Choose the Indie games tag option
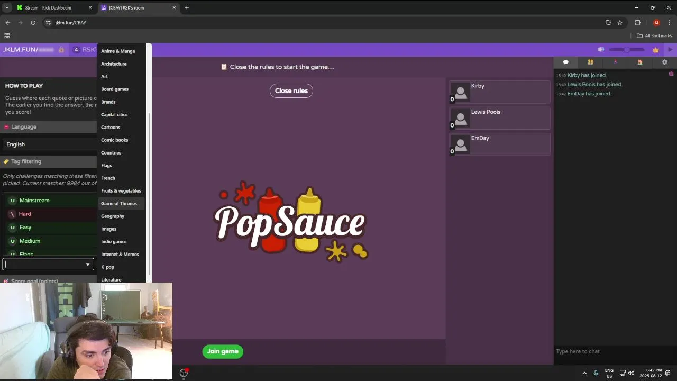Image resolution: width=677 pixels, height=381 pixels. coord(121,241)
